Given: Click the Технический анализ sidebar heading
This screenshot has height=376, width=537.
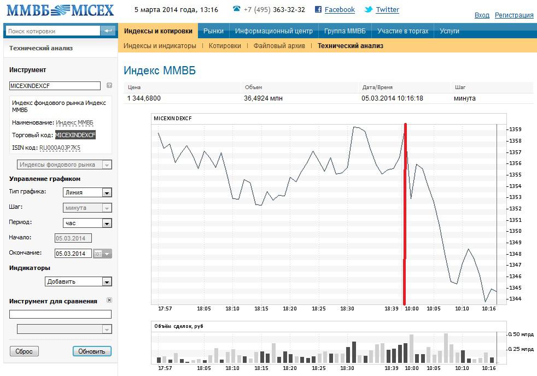Looking at the screenshot, I should pyautogui.click(x=41, y=48).
